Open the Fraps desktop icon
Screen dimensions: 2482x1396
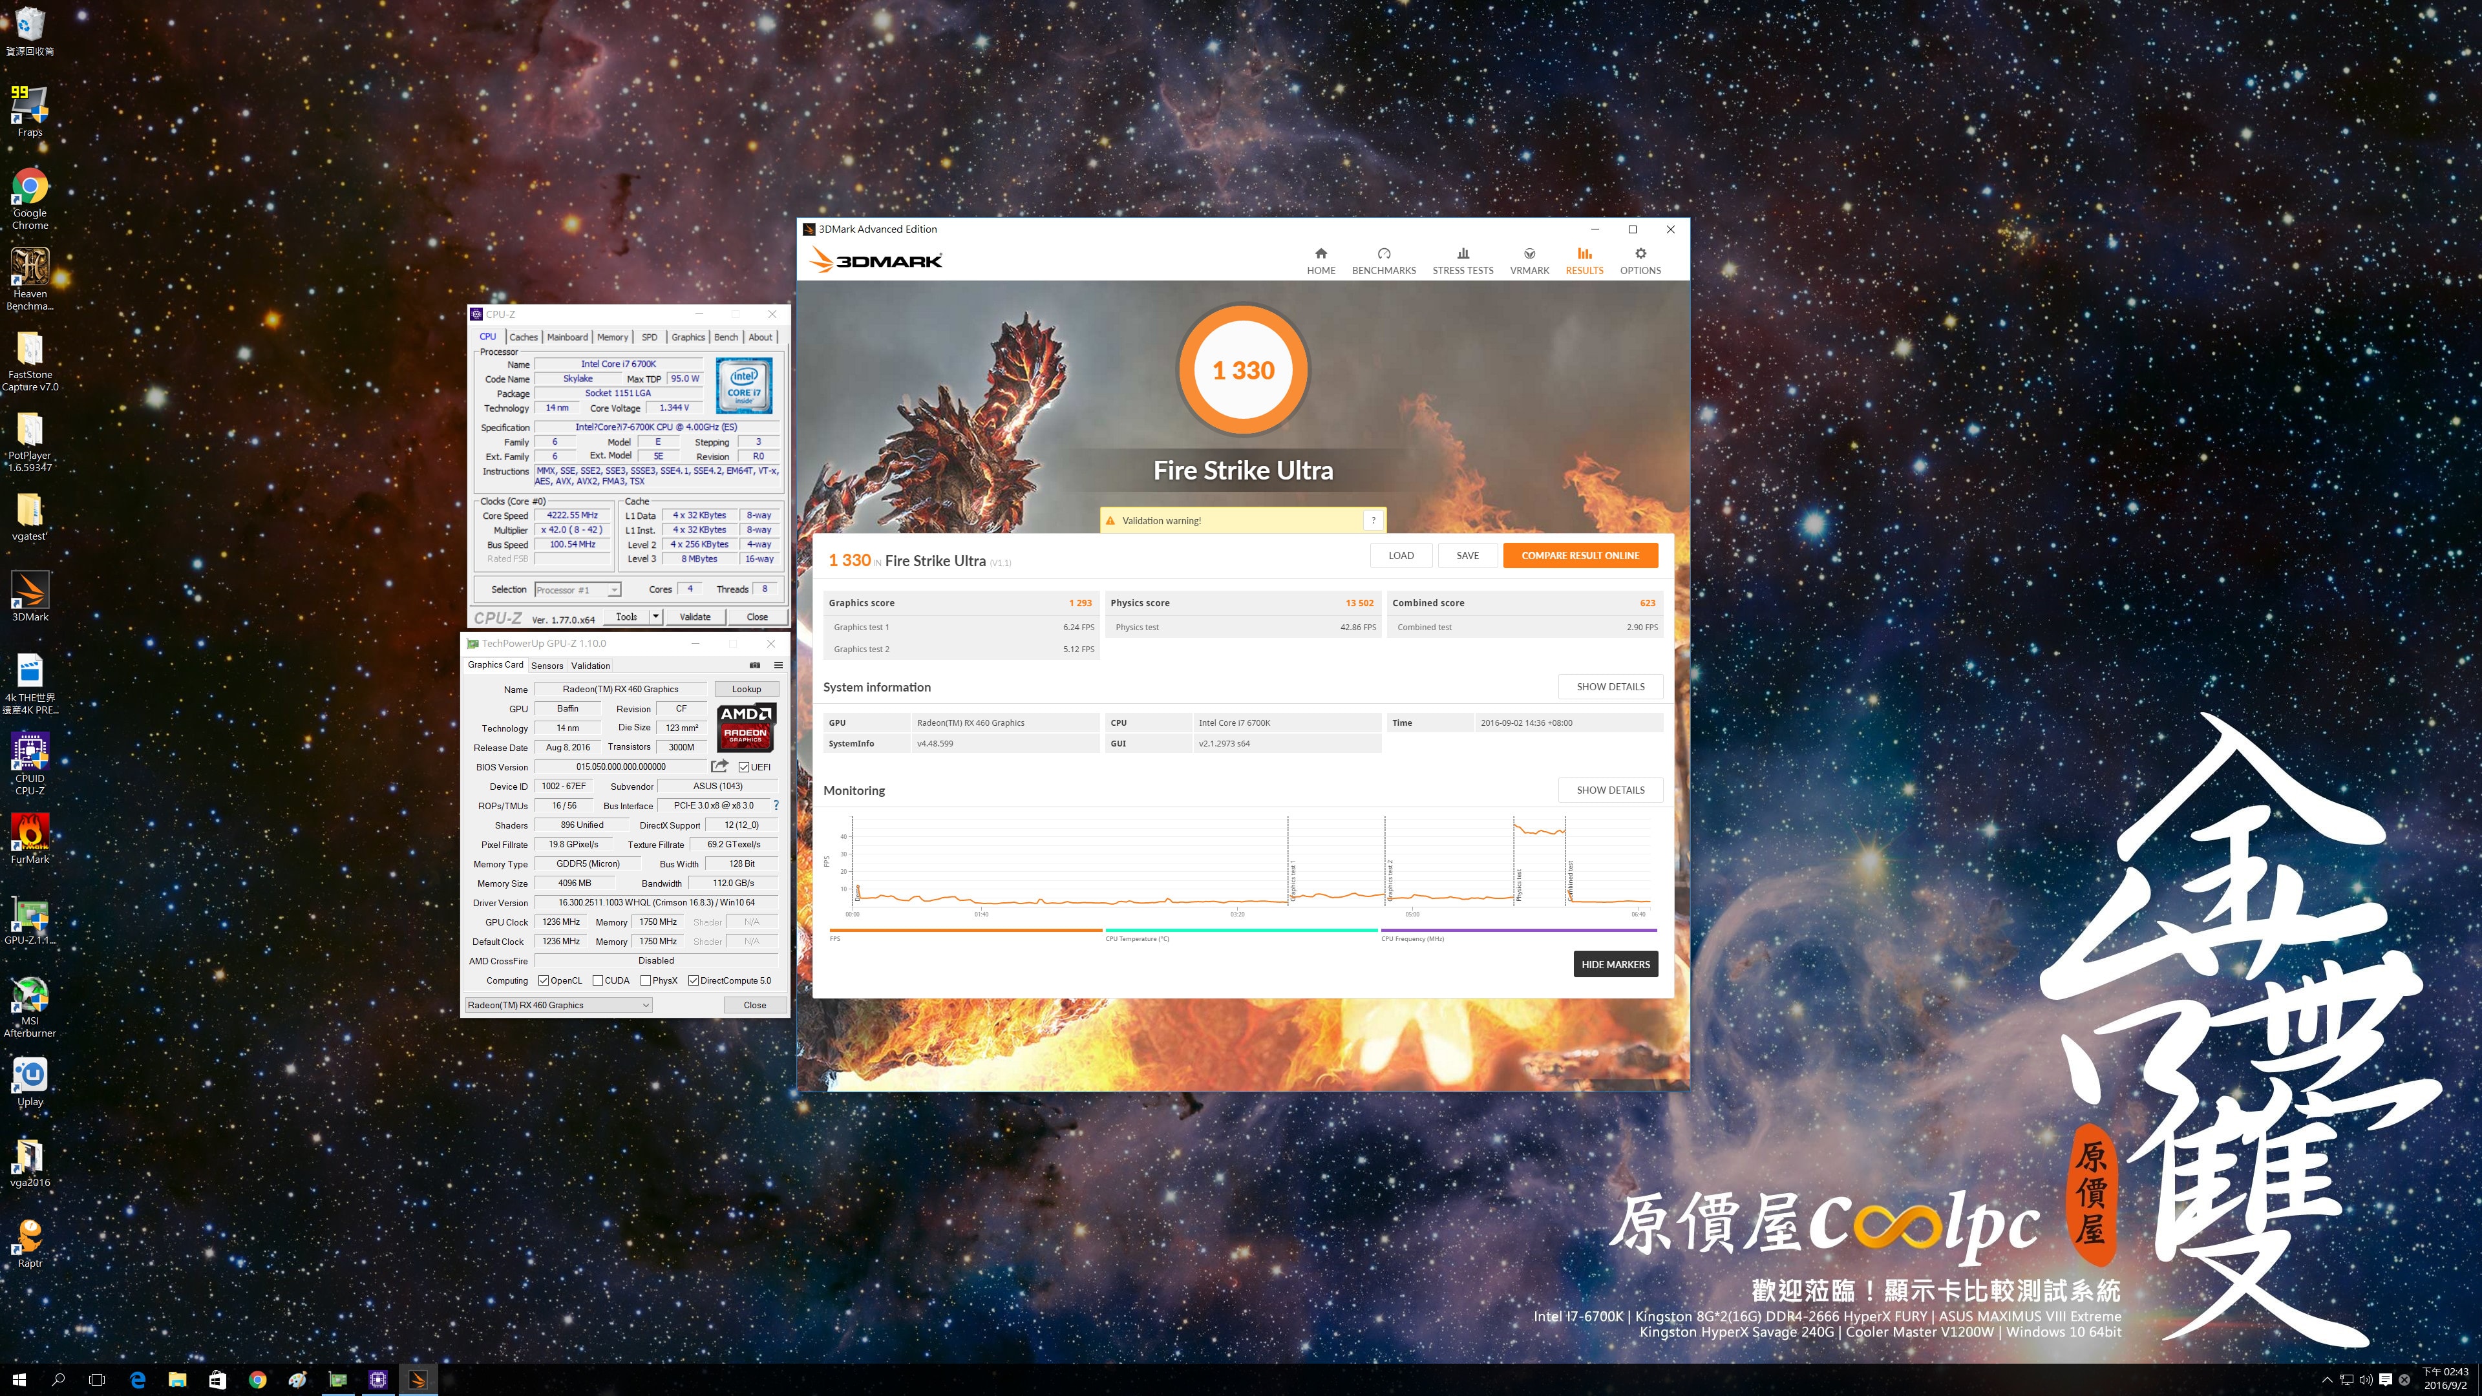(30, 112)
